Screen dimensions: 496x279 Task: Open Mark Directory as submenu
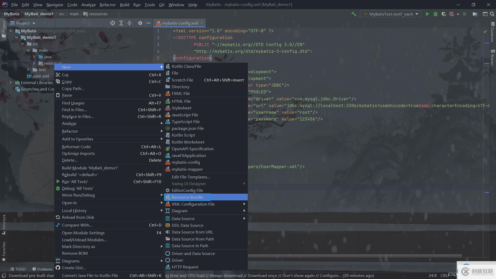[x=109, y=246]
